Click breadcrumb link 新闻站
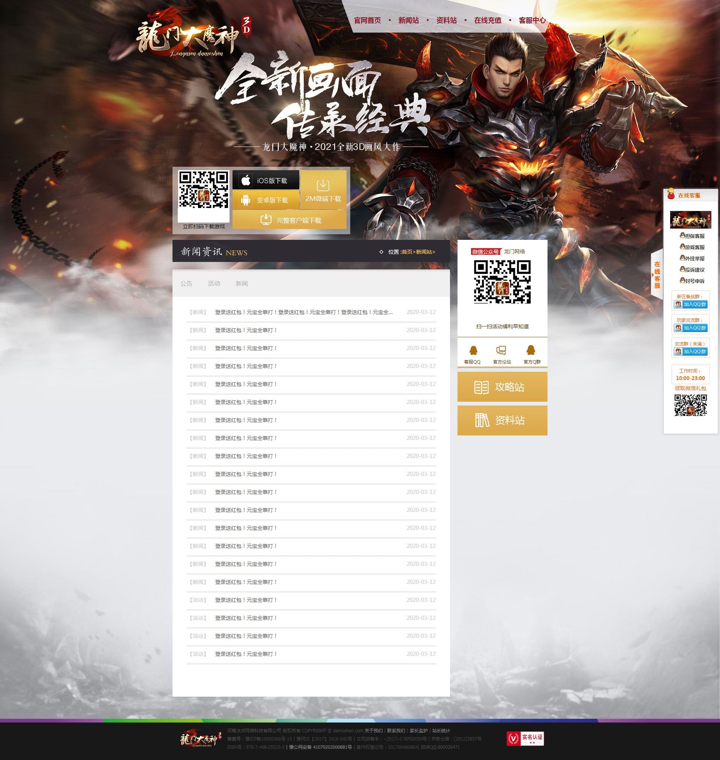 (x=424, y=252)
